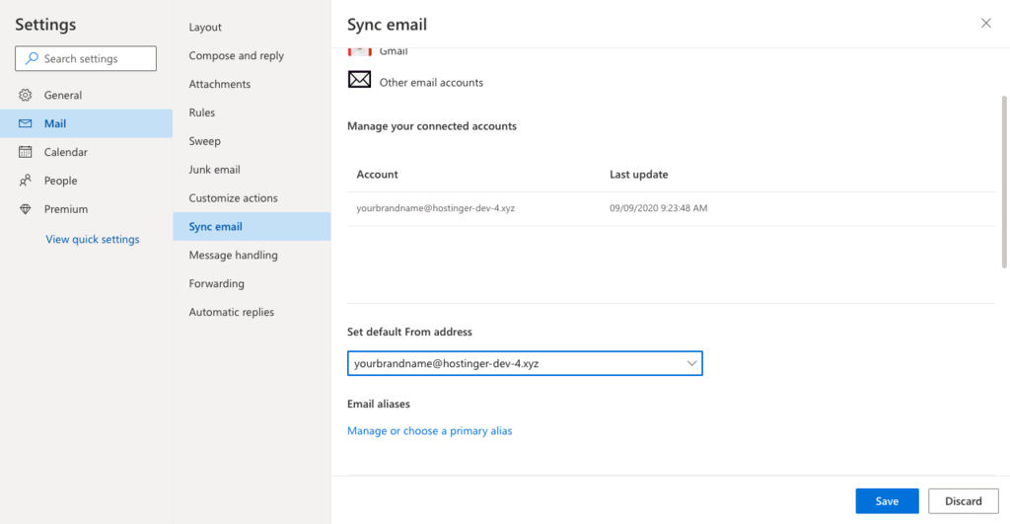Click the People icon in sidebar
Image resolution: width=1010 pixels, height=524 pixels.
[x=25, y=181]
